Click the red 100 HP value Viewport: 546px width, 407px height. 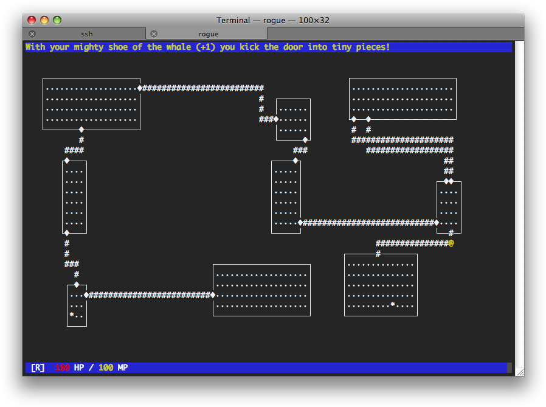pos(62,367)
